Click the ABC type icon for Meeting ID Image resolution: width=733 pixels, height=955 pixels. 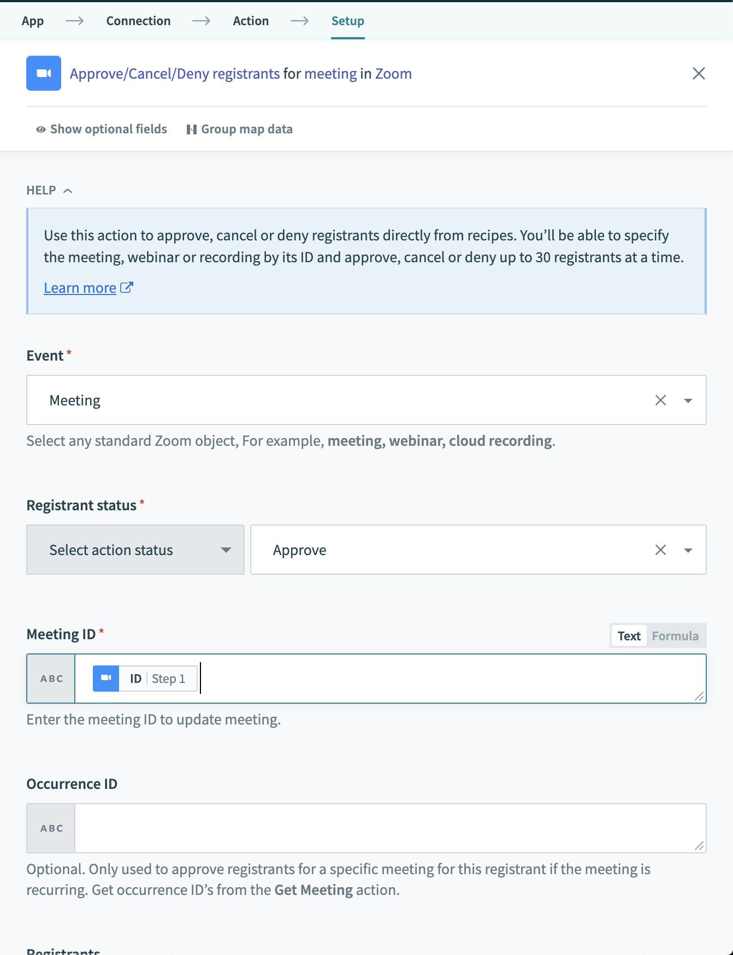(51, 679)
